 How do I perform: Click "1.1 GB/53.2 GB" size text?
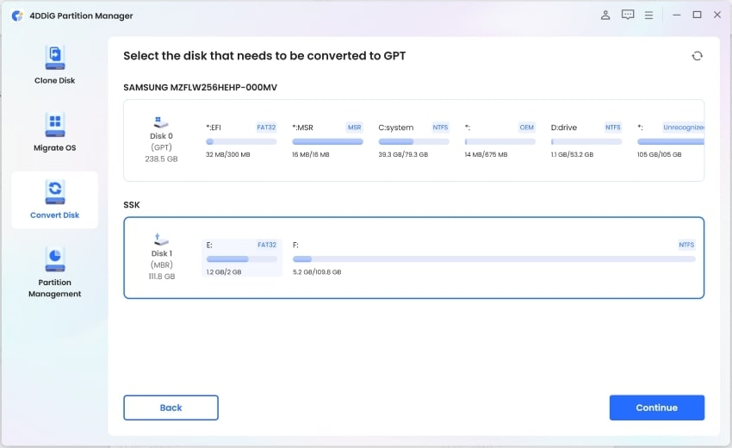573,154
